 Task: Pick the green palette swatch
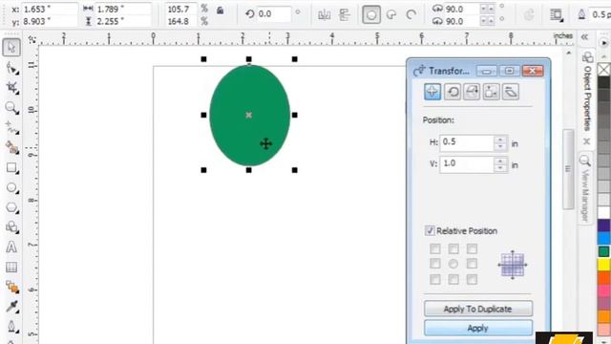(x=604, y=251)
